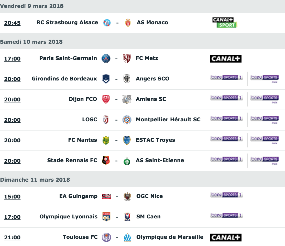
Task: Click the Canal+ logo on the PSG match
Action: [x=226, y=59]
